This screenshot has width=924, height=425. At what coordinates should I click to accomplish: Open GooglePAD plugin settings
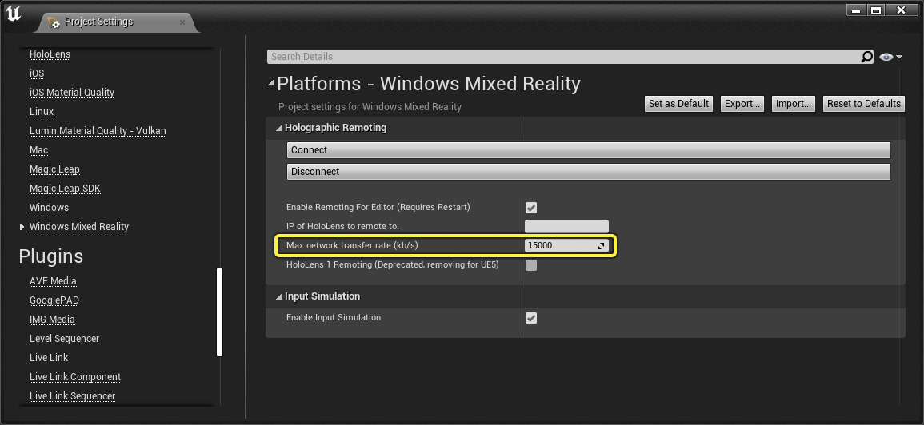tap(54, 300)
